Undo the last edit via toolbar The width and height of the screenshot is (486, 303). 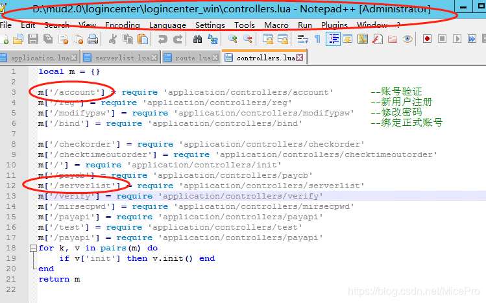pos(162,39)
